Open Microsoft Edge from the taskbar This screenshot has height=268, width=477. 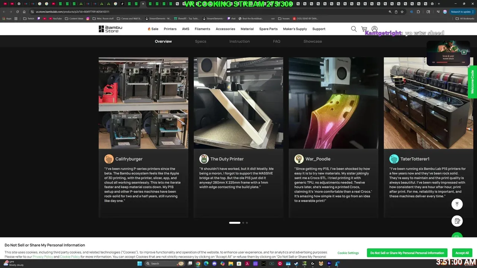point(206,264)
